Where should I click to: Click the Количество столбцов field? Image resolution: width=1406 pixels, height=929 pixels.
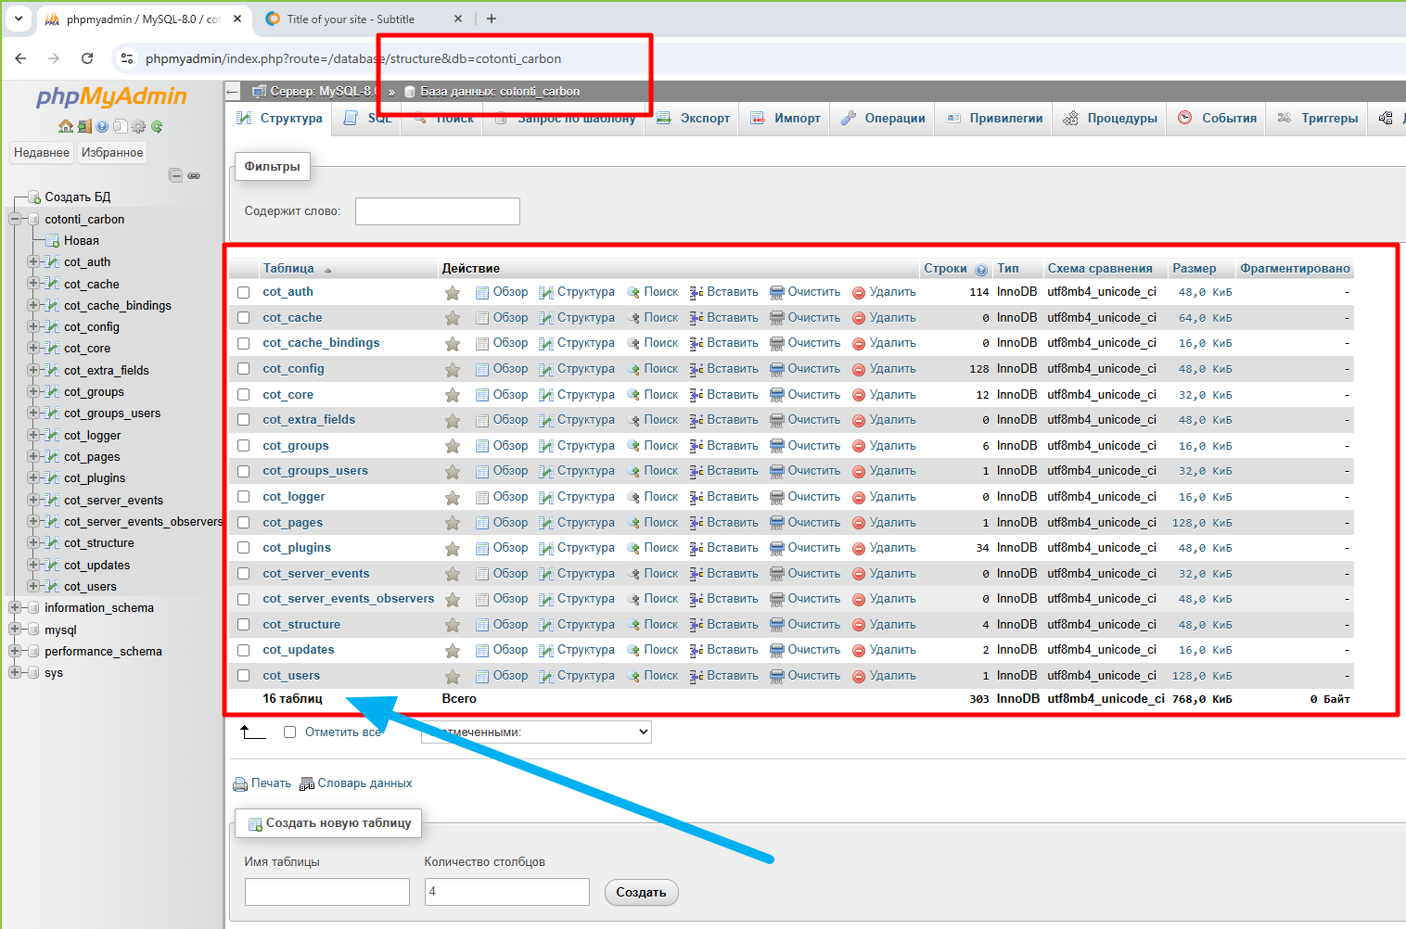(507, 892)
